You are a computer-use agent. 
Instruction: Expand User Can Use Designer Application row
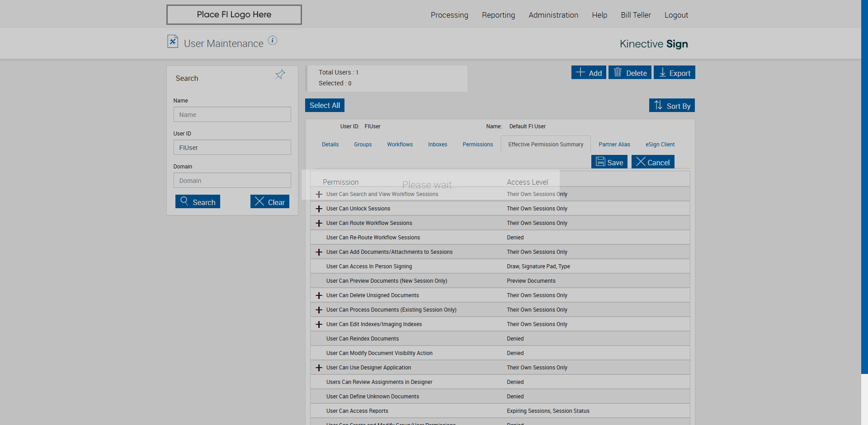319,368
